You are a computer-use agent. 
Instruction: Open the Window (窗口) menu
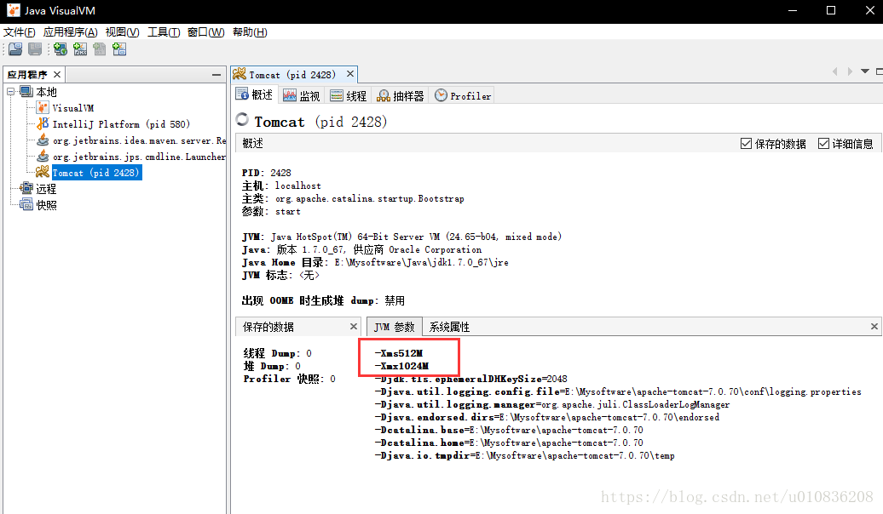click(x=205, y=32)
